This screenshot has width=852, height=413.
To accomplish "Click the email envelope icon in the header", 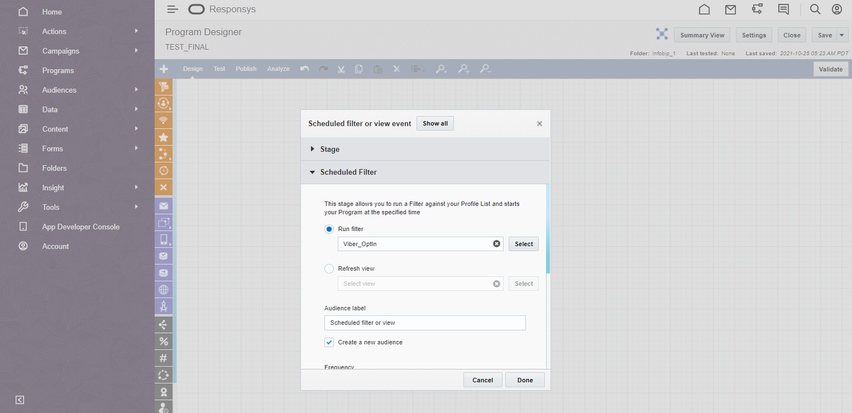I will point(730,9).
